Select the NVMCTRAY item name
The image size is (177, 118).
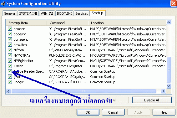tap(22, 55)
